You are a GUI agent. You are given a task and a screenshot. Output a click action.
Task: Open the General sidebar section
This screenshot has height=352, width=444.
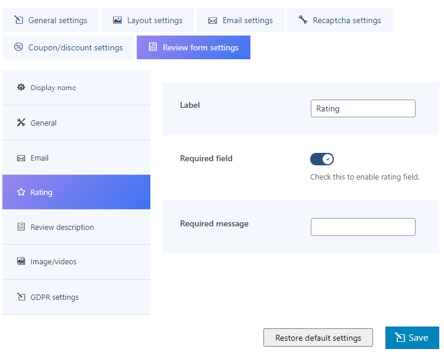(76, 123)
